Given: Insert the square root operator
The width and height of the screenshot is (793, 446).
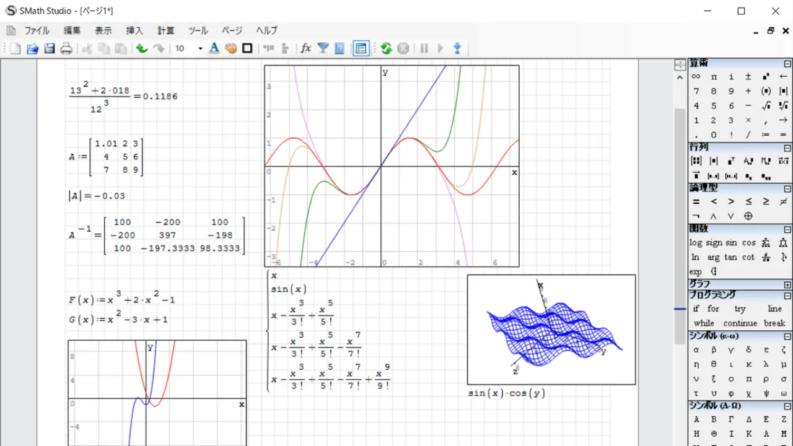Looking at the screenshot, I should point(766,106).
